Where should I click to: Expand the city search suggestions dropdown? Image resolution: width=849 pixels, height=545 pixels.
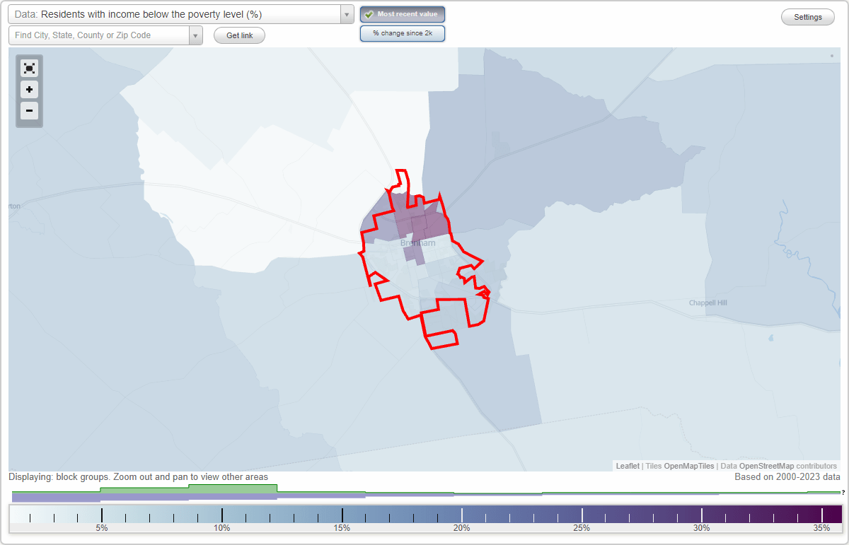coord(195,35)
